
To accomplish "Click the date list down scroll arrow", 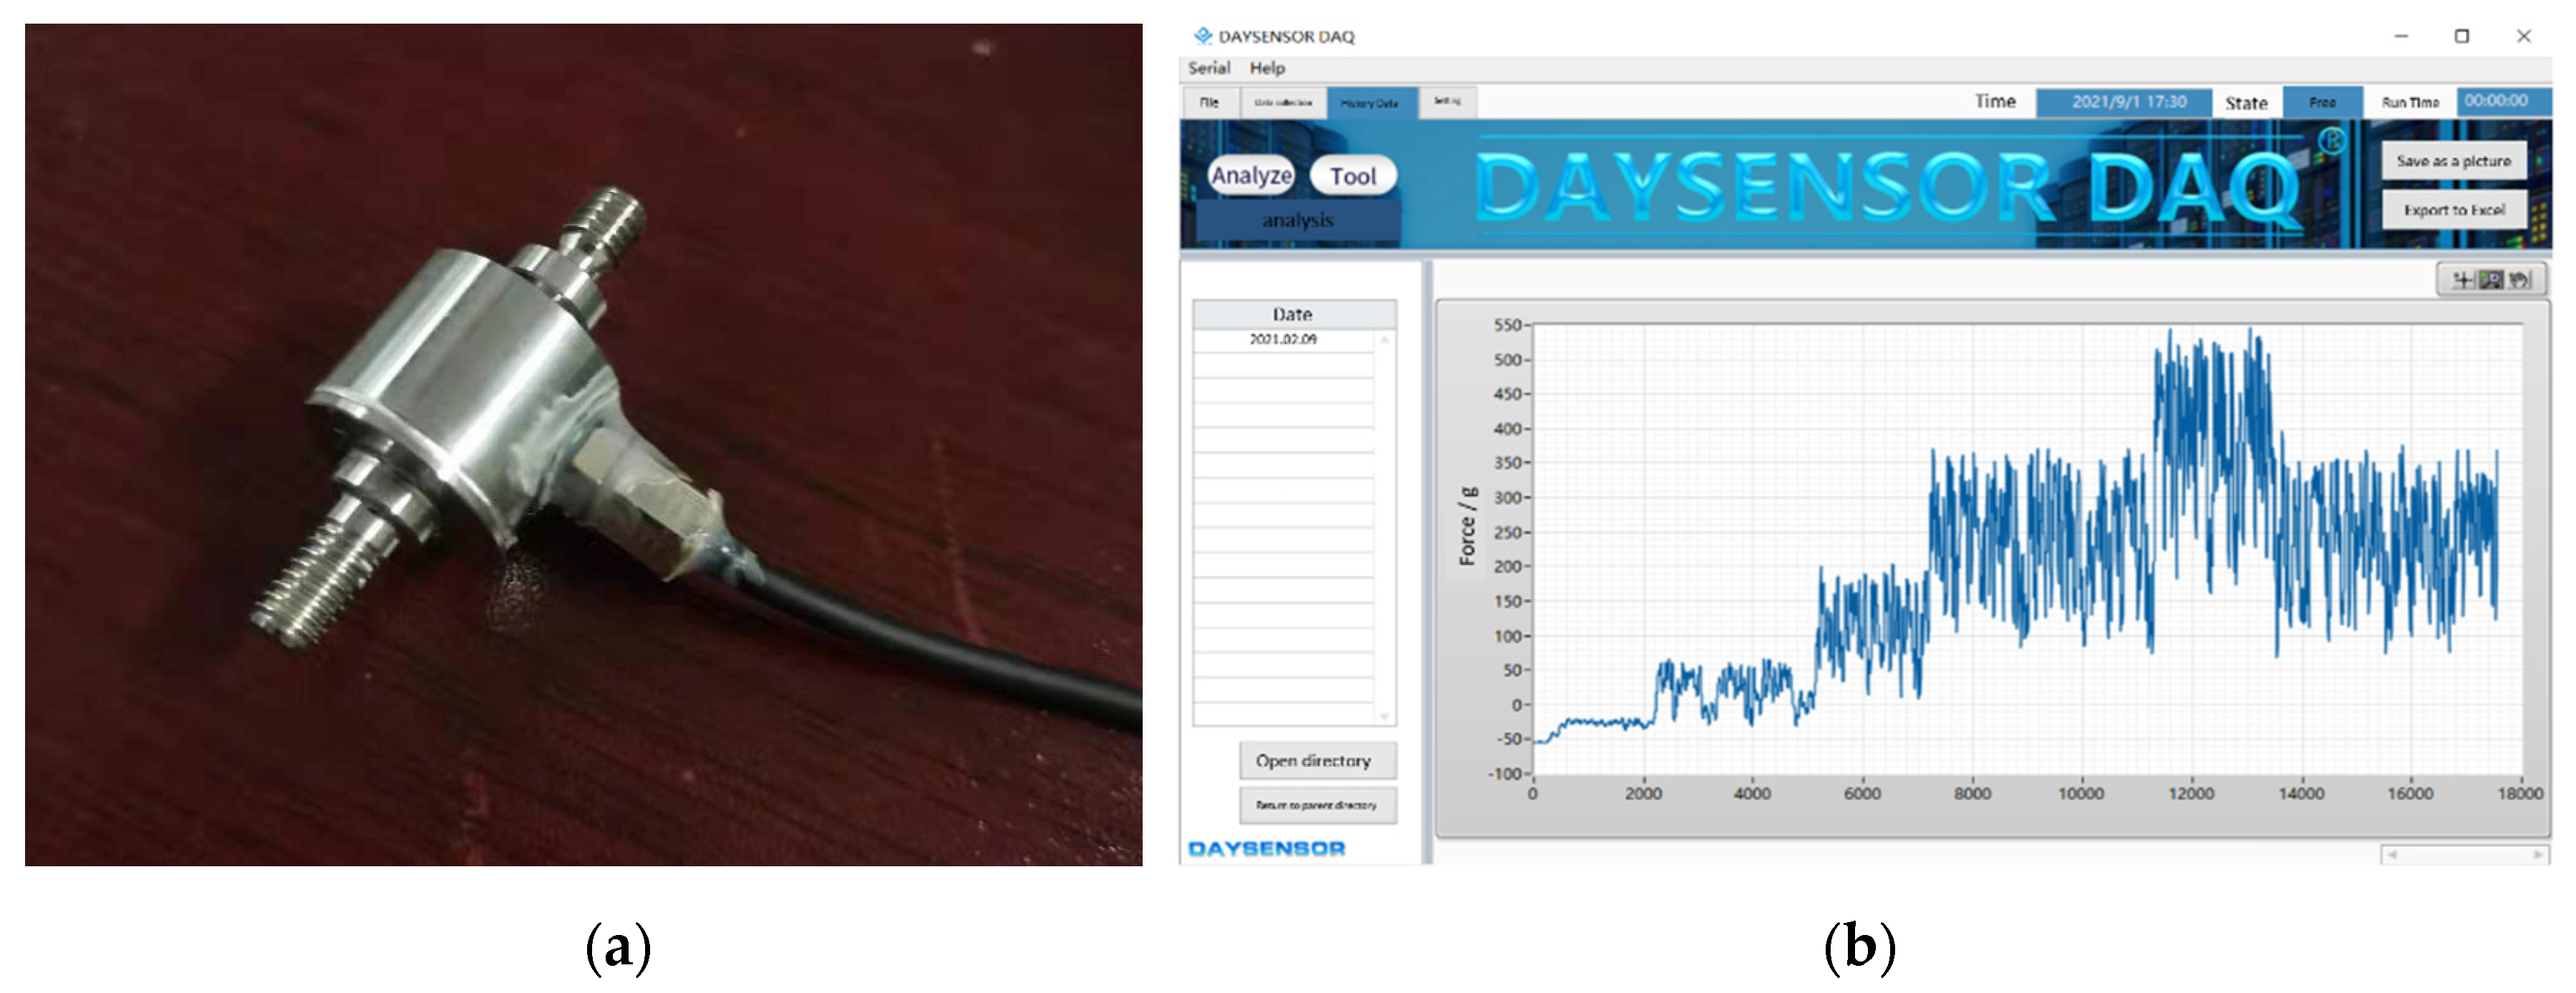I will [x=1385, y=716].
